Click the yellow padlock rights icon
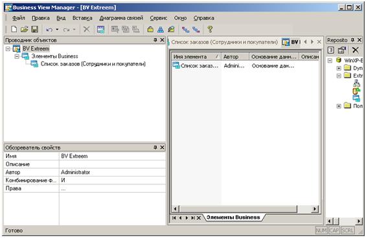366x240 pixels. 150,29
